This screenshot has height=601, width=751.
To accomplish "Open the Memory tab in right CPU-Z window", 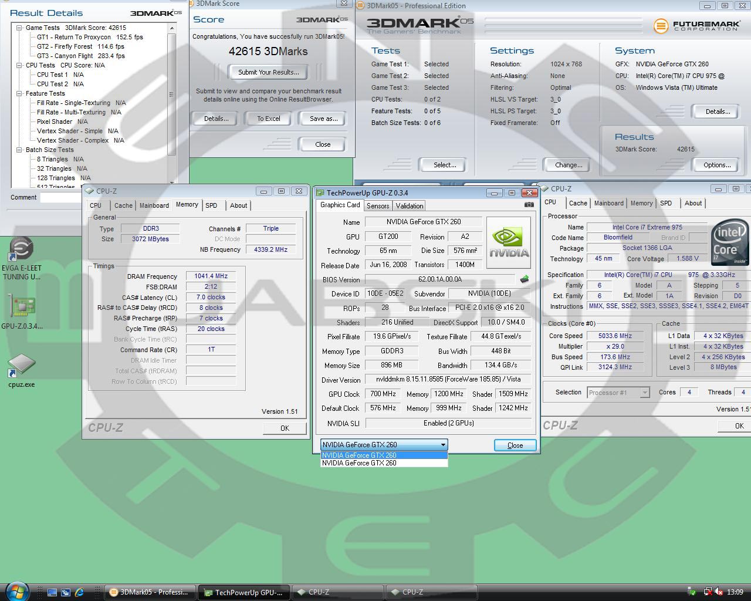I will [x=641, y=203].
